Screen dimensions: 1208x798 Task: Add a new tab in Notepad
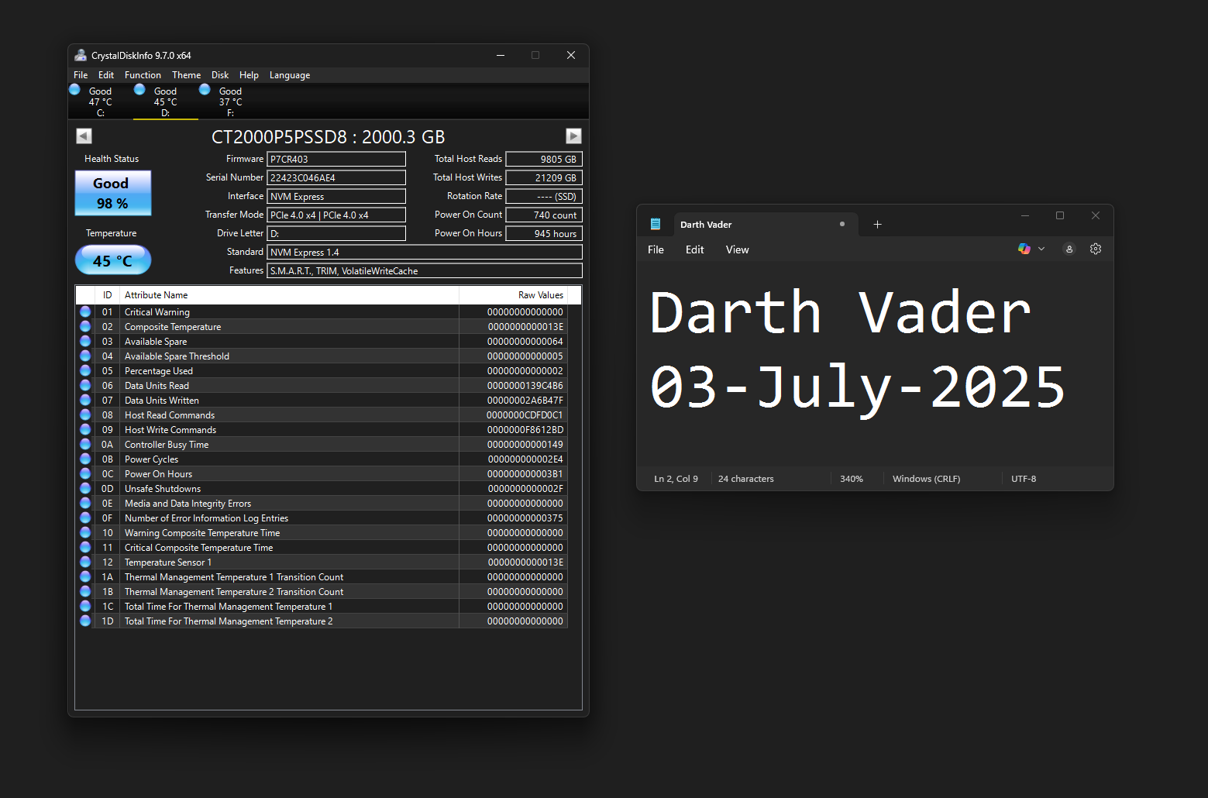click(877, 225)
